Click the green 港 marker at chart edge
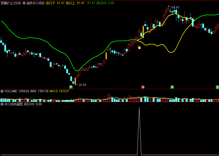The width and height of the screenshot is (219, 156). [217, 87]
